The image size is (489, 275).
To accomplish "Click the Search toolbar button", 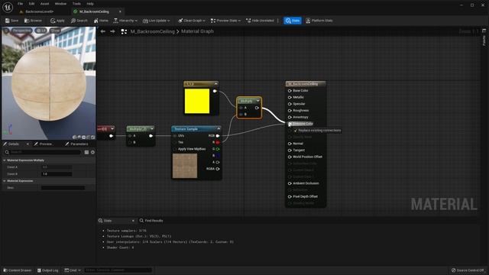I will click(x=79, y=21).
